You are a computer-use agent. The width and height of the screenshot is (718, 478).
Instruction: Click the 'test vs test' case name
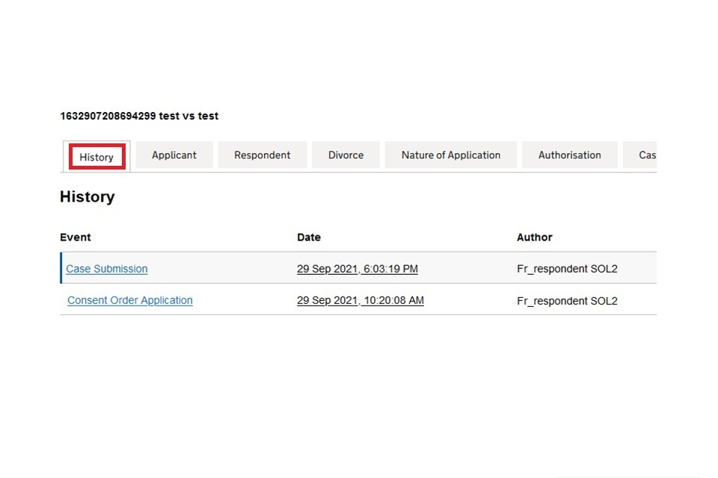click(x=188, y=117)
